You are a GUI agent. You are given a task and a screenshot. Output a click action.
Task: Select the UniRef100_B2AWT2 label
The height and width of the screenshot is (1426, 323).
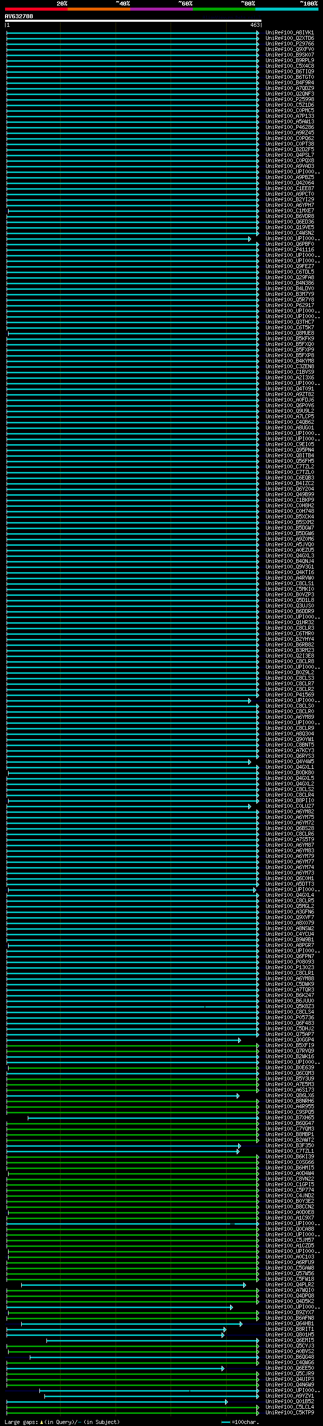click(289, 1139)
